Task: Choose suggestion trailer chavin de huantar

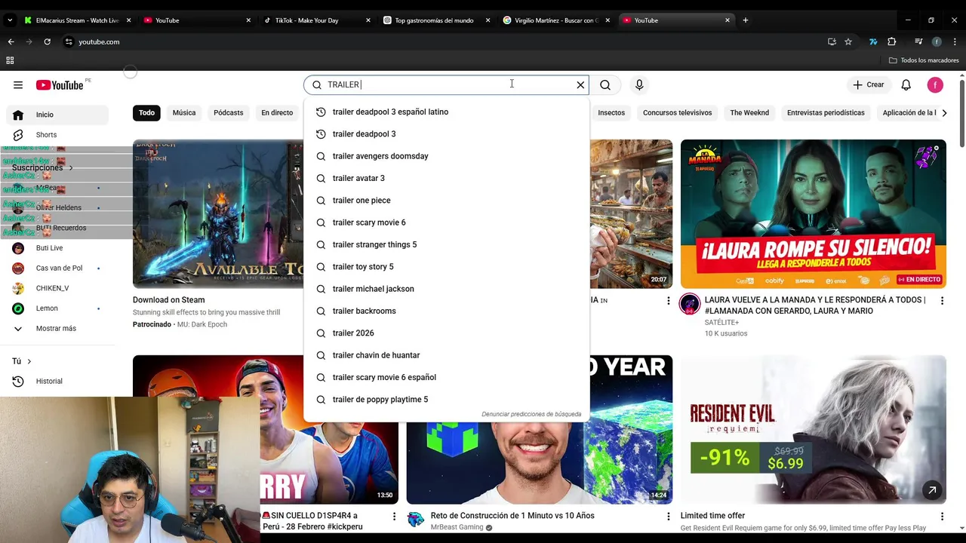Action: coord(446,355)
